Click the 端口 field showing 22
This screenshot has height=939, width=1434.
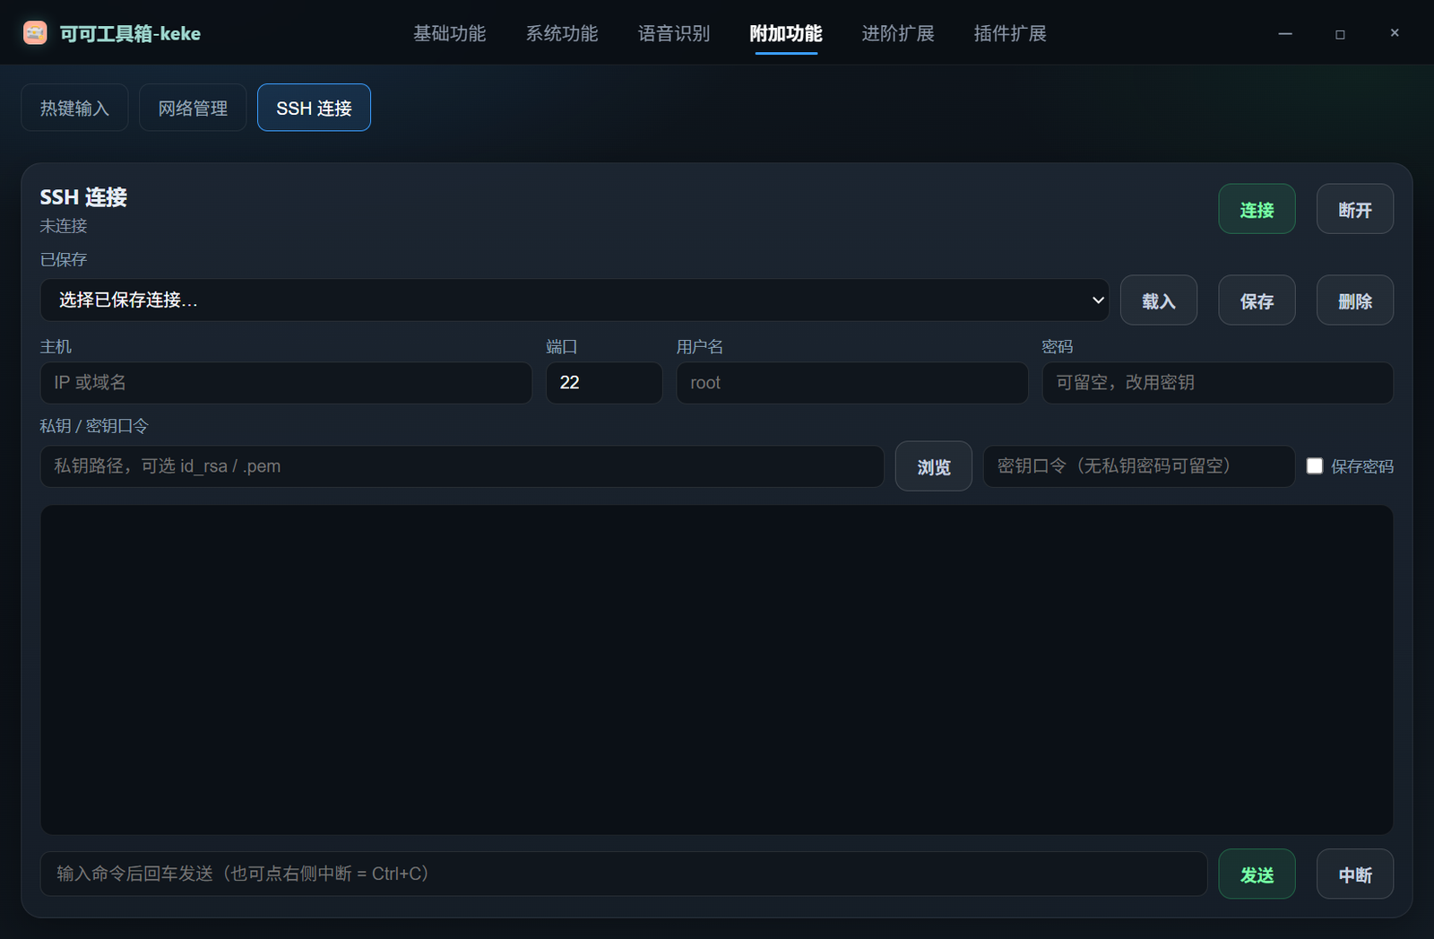(604, 383)
